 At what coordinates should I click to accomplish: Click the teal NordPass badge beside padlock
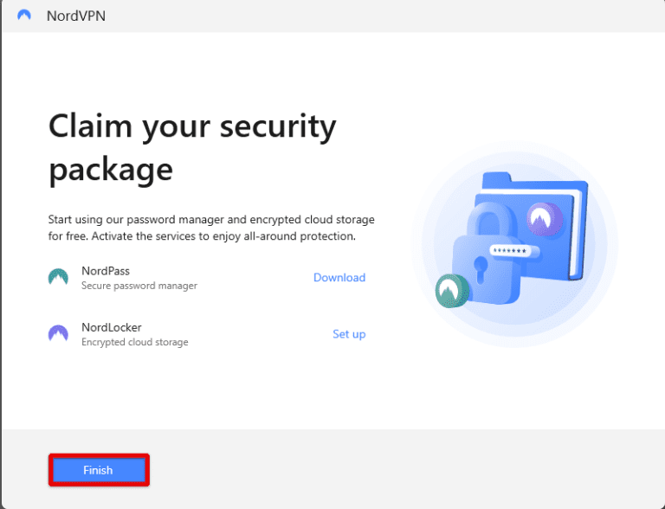[451, 291]
